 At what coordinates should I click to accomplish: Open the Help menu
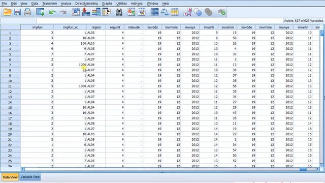166,4
